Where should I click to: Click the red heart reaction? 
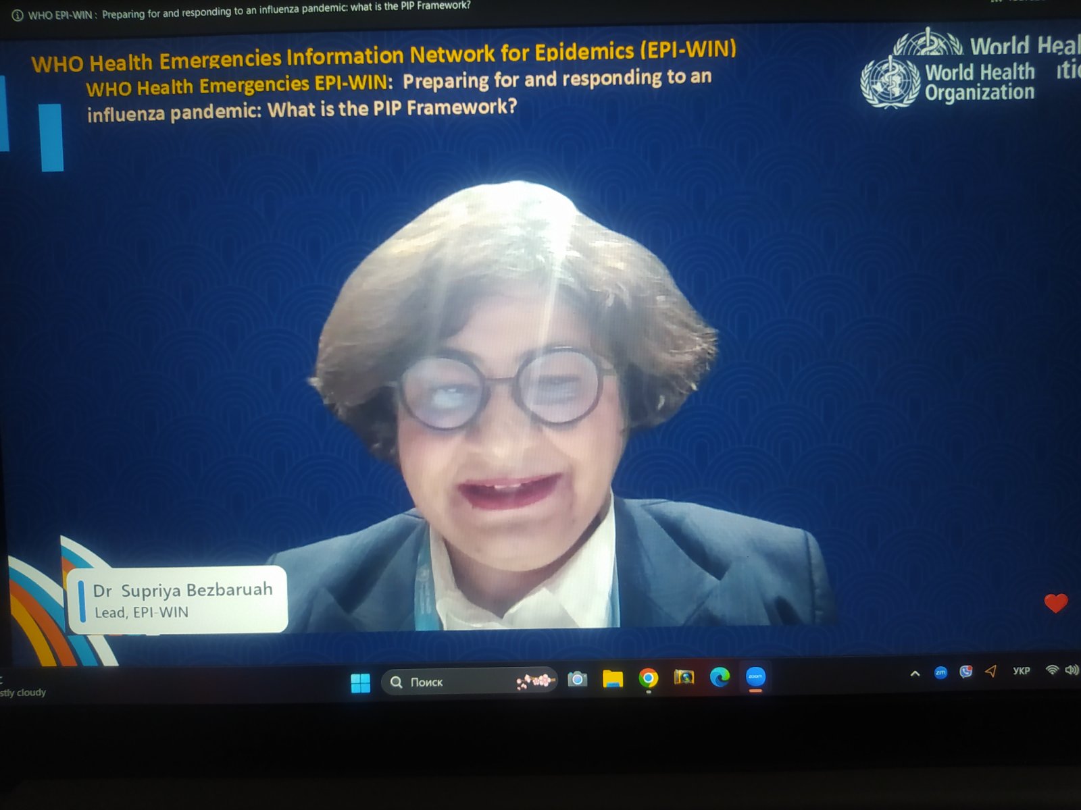point(1056,603)
